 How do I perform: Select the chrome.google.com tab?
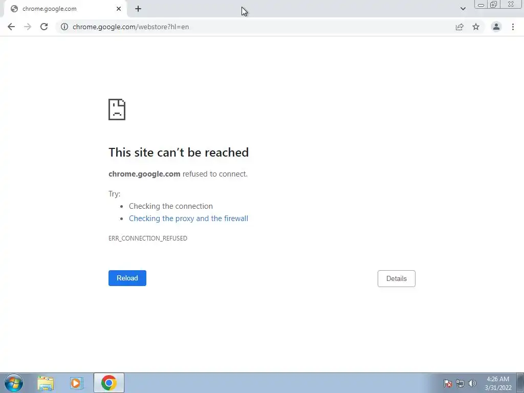[x=65, y=9]
